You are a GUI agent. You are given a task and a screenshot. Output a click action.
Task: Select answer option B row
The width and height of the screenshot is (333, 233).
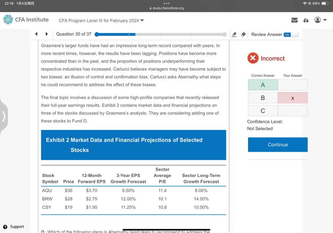coord(263,98)
